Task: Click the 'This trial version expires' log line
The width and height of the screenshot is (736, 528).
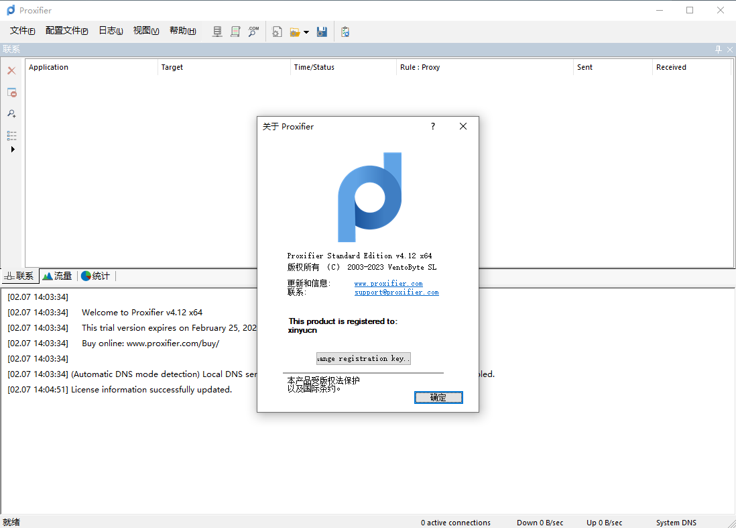Action: [169, 328]
